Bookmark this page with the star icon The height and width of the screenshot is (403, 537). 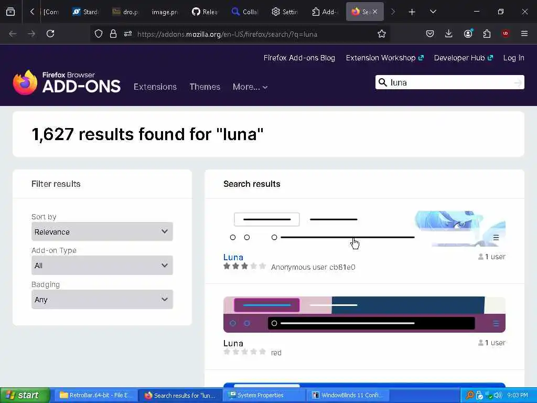[x=382, y=34]
